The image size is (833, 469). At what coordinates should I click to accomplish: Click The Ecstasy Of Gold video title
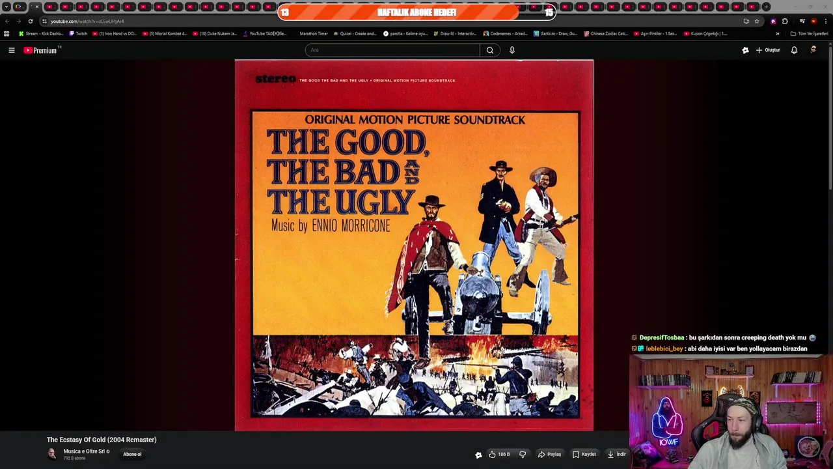pos(102,440)
